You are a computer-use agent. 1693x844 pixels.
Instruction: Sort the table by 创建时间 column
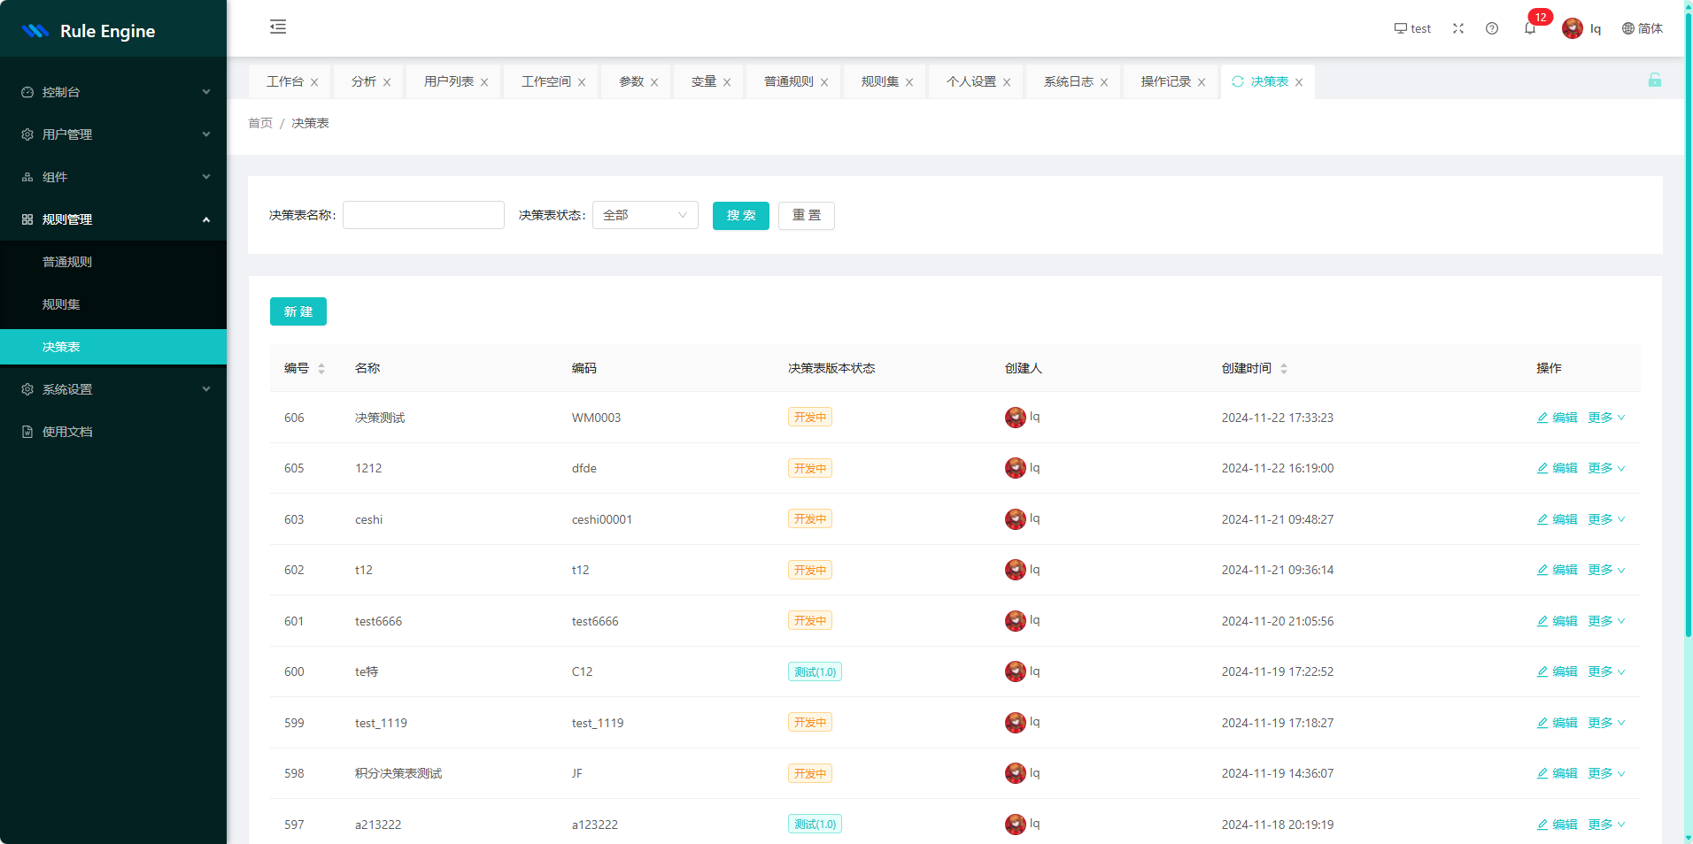click(x=1284, y=369)
